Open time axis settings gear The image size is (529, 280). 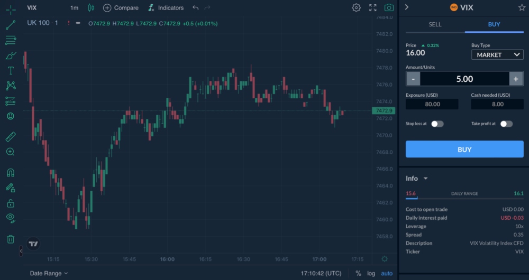click(x=385, y=259)
